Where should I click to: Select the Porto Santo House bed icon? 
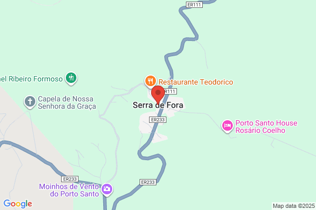click(228, 126)
